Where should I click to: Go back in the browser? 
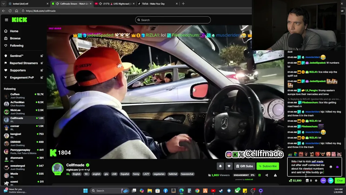[x=4, y=11]
